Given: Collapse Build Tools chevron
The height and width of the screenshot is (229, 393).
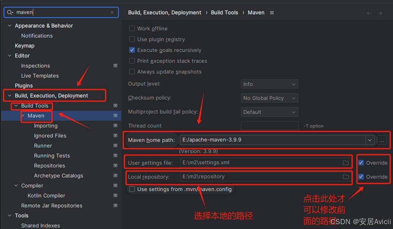Looking at the screenshot, I should 16,106.
